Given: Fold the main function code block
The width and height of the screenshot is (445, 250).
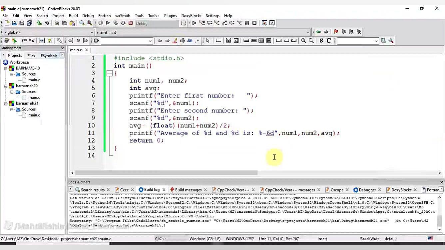Looking at the screenshot, I should 109,73.
